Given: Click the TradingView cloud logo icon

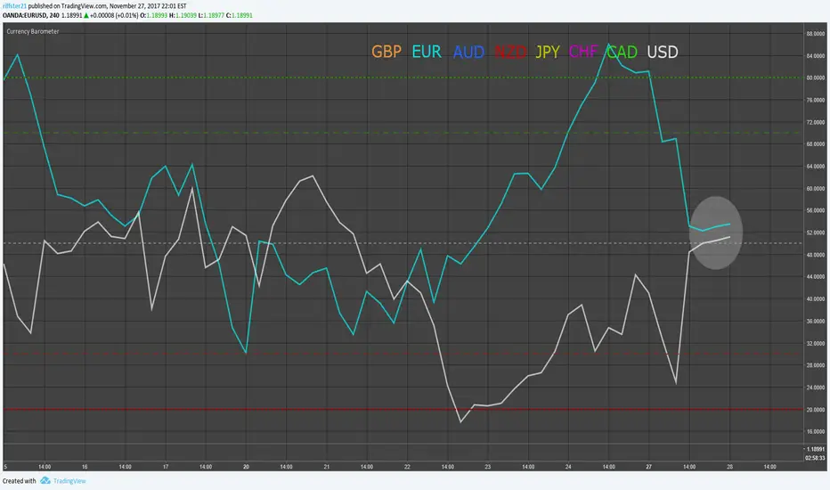Looking at the screenshot, I should coord(45,480).
